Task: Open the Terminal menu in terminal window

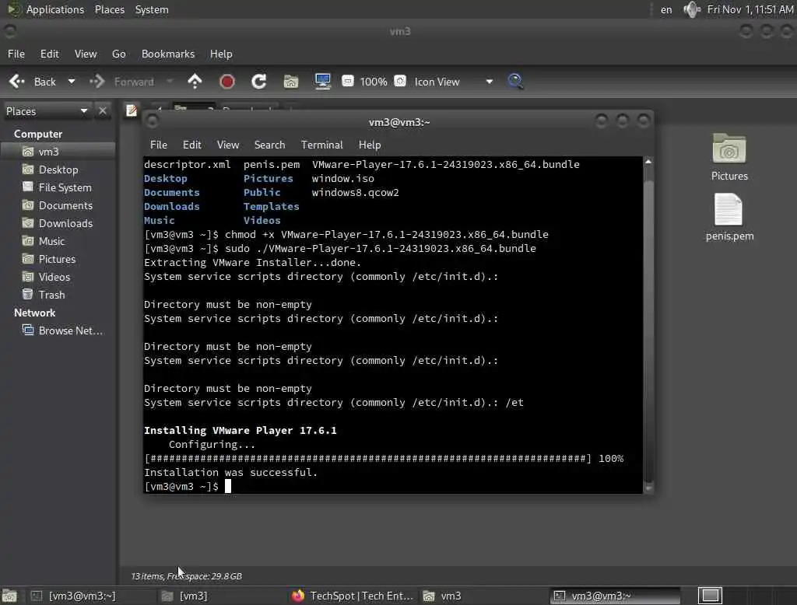Action: (x=321, y=145)
